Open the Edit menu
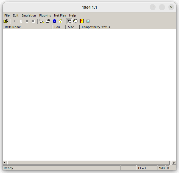The width and height of the screenshot is (179, 173). [16, 15]
